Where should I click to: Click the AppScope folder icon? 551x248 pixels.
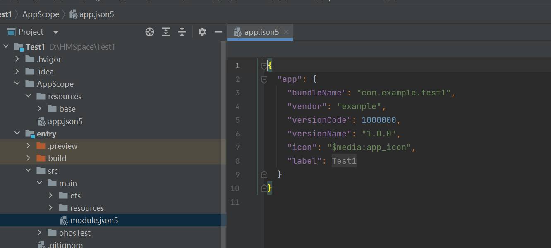(30, 84)
